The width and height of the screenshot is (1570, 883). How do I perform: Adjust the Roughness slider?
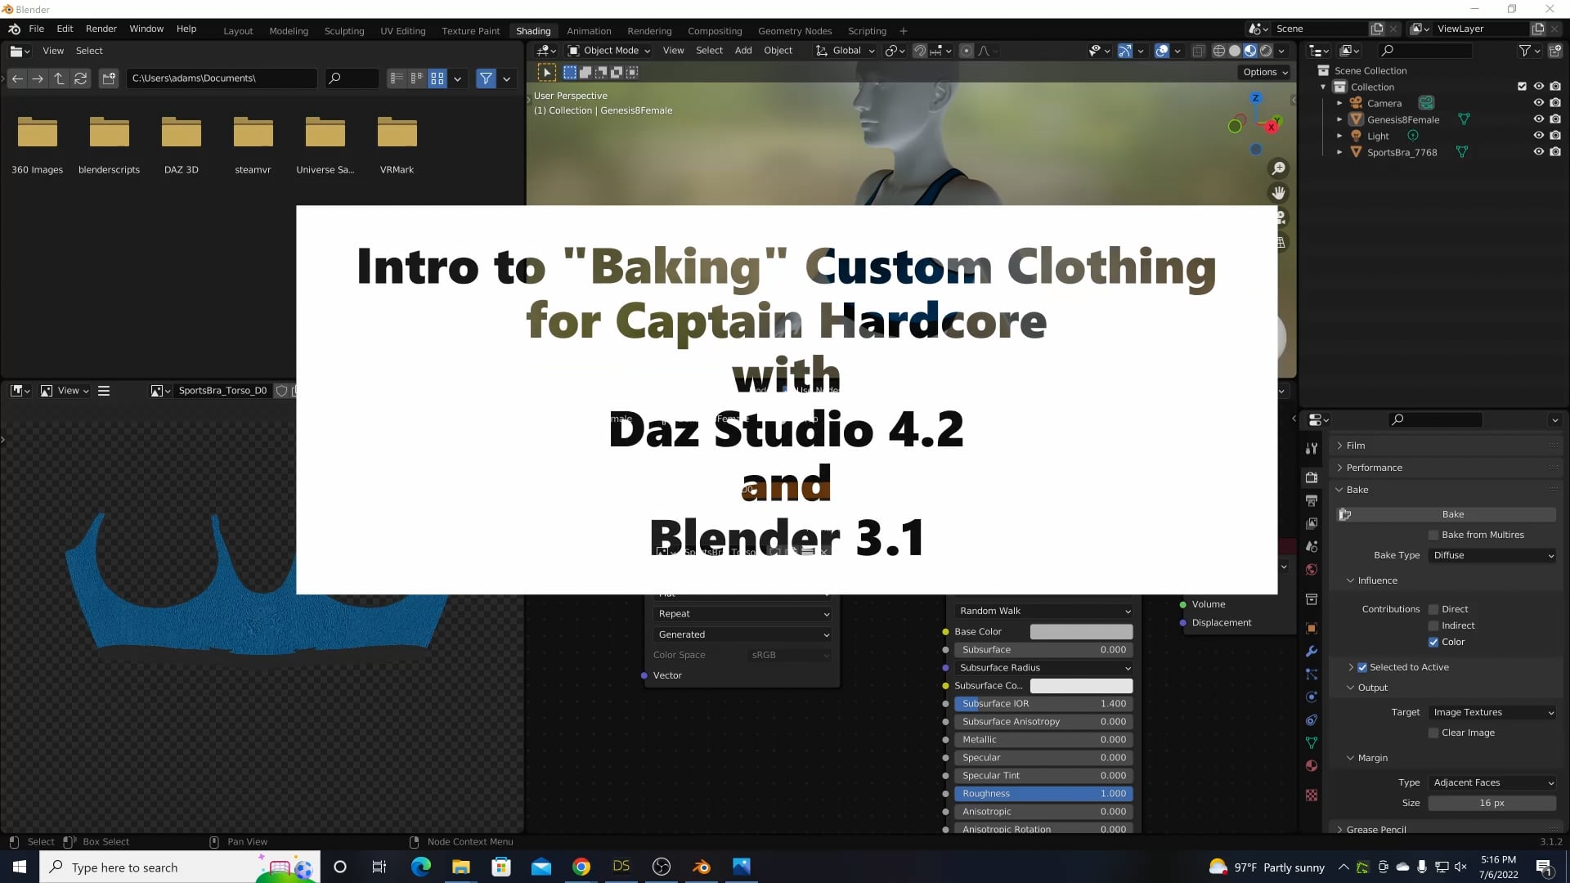tap(1043, 794)
